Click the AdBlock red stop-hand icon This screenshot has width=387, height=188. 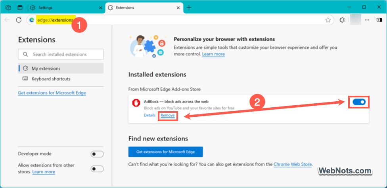coord(136,103)
